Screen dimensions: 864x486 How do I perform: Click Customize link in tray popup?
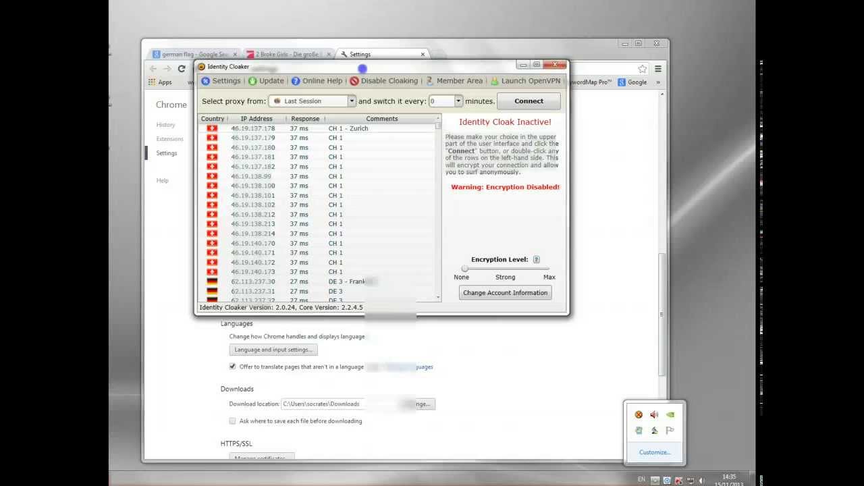655,452
